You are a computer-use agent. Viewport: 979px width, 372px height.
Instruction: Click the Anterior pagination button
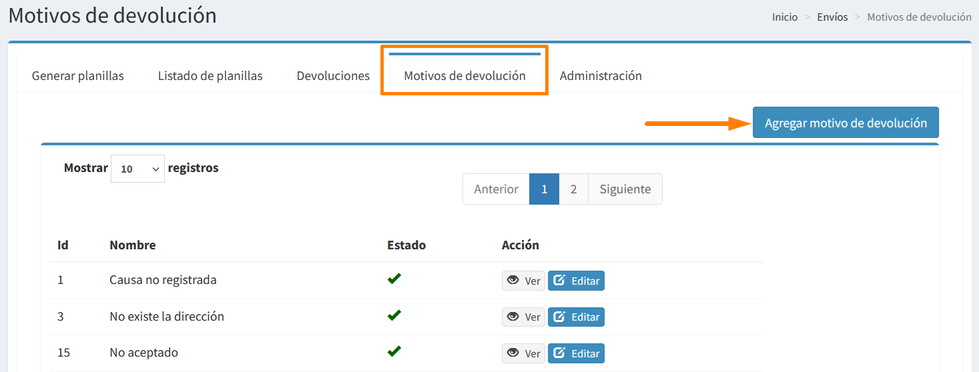pyautogui.click(x=496, y=189)
